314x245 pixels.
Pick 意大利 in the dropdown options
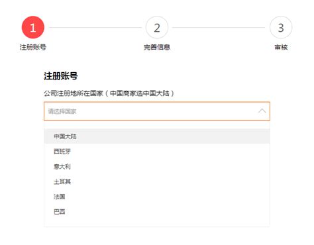click(x=157, y=166)
